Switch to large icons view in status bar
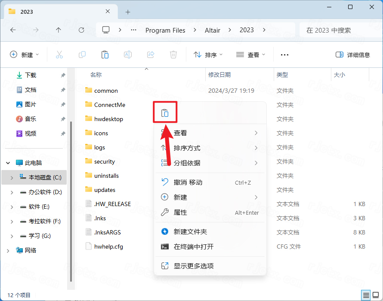 click(x=376, y=295)
